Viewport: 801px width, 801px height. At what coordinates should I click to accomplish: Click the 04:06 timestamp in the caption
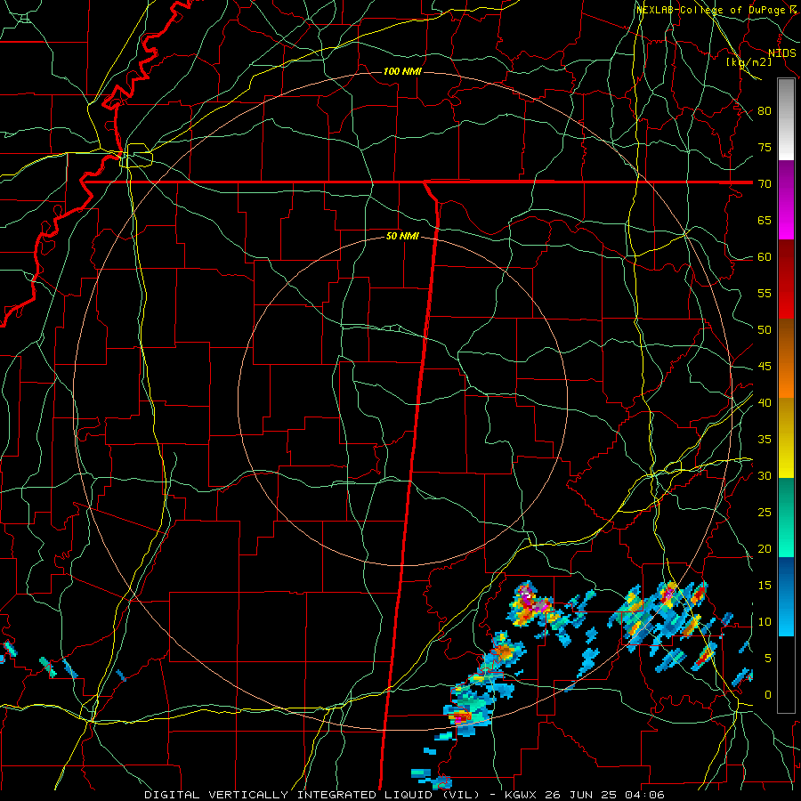click(643, 795)
